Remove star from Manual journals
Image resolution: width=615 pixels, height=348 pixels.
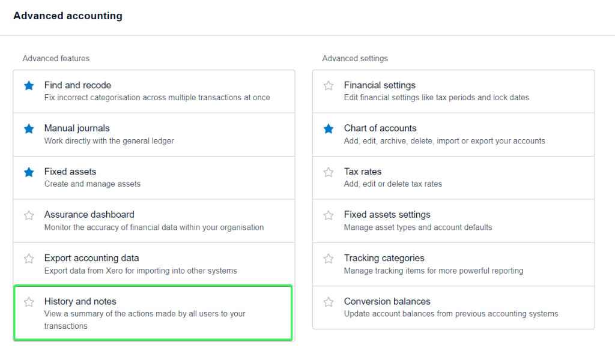click(29, 128)
